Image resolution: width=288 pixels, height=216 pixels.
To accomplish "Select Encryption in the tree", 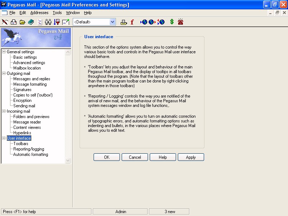I will pos(22,100).
